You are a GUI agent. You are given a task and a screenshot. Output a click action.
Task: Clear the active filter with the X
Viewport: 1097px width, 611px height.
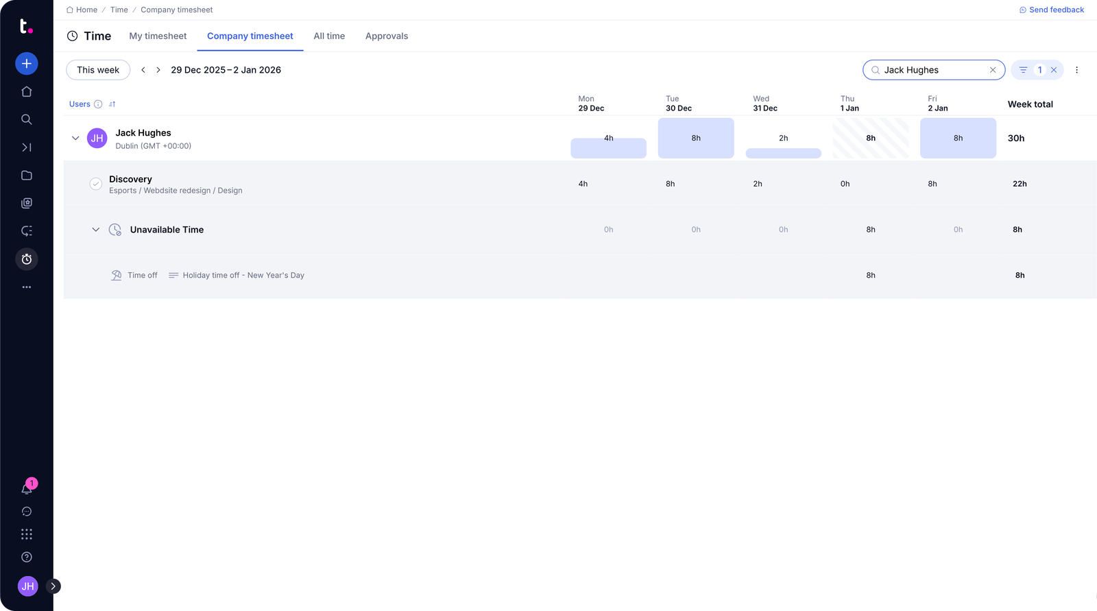click(x=1054, y=70)
